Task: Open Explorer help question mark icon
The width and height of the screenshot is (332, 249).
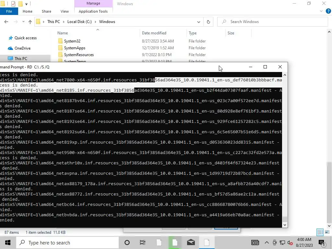Action: click(328, 11)
